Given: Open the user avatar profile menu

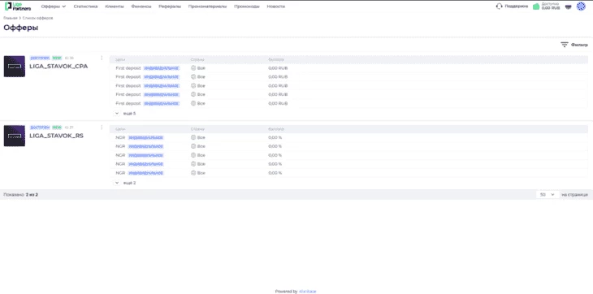Looking at the screenshot, I should (581, 6).
